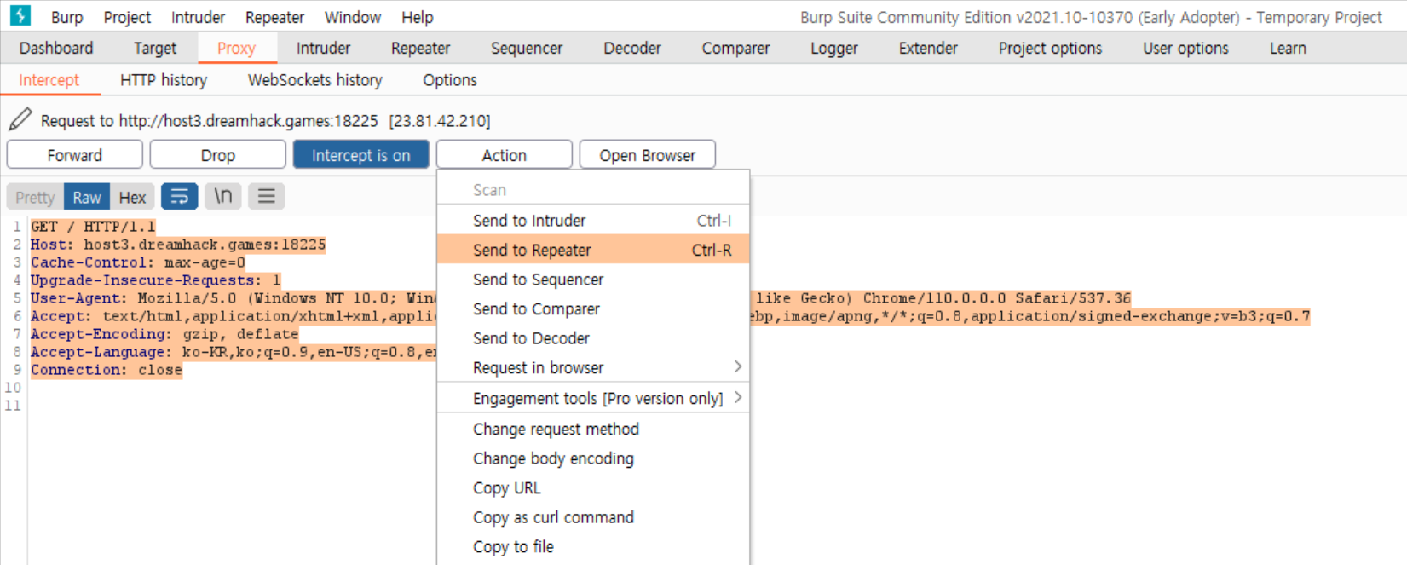Click the Accept-Encoding header line

[x=164, y=334]
